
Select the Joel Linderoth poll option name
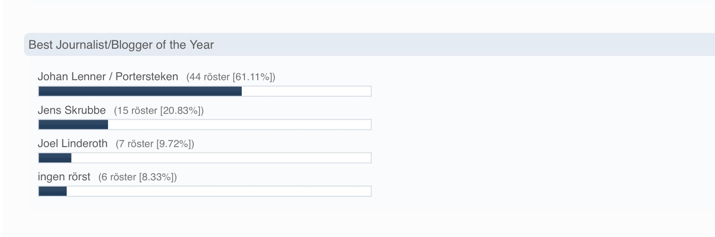72,144
